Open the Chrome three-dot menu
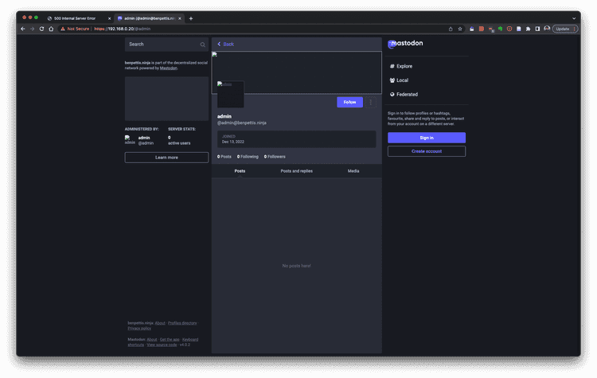Image resolution: width=597 pixels, height=378 pixels. (x=574, y=29)
